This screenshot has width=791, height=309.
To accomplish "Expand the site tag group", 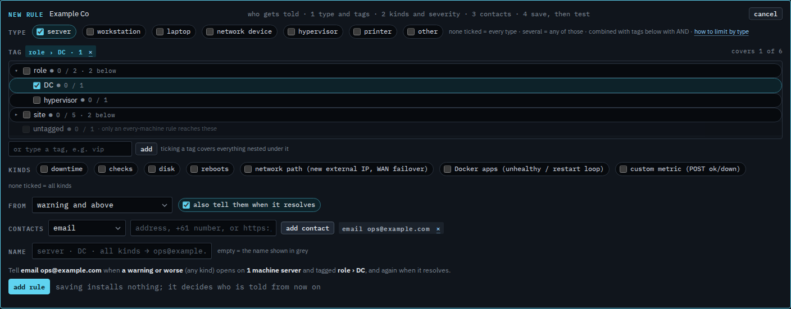I will (16, 114).
